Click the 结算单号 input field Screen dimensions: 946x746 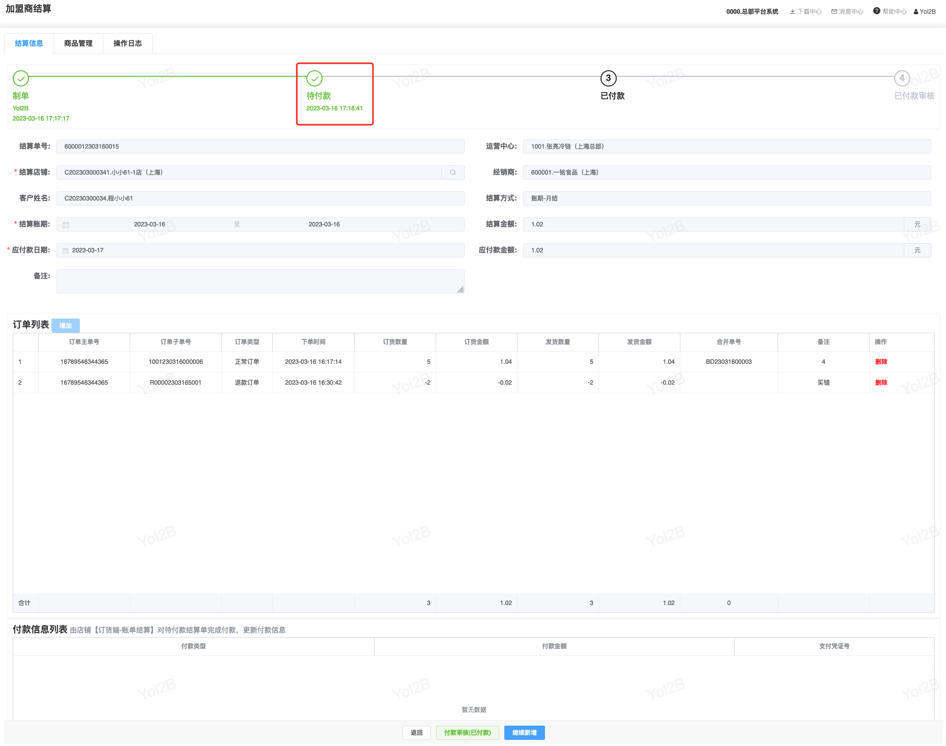261,147
